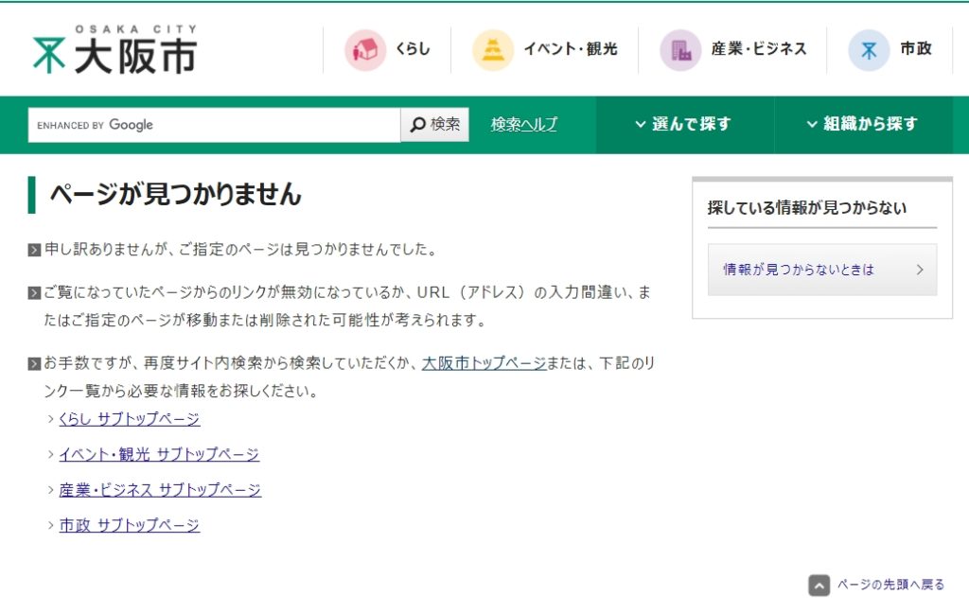The image size is (969, 613).
Task: Open the 検索ヘルプ link
Action: click(x=523, y=125)
